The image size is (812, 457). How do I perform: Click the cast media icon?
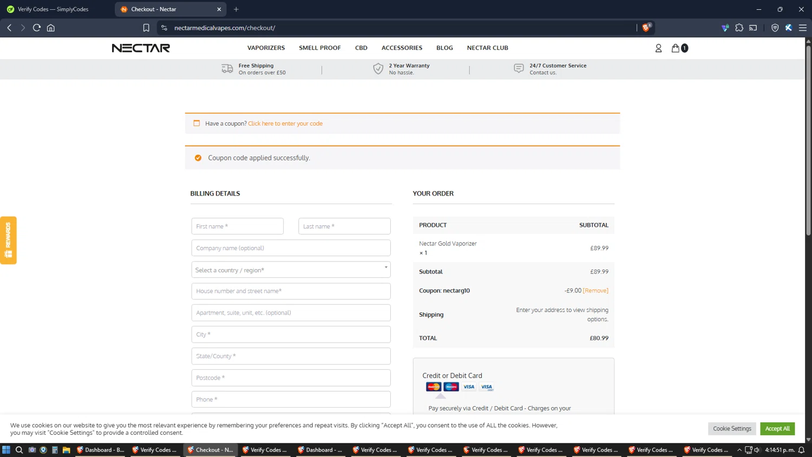753,28
